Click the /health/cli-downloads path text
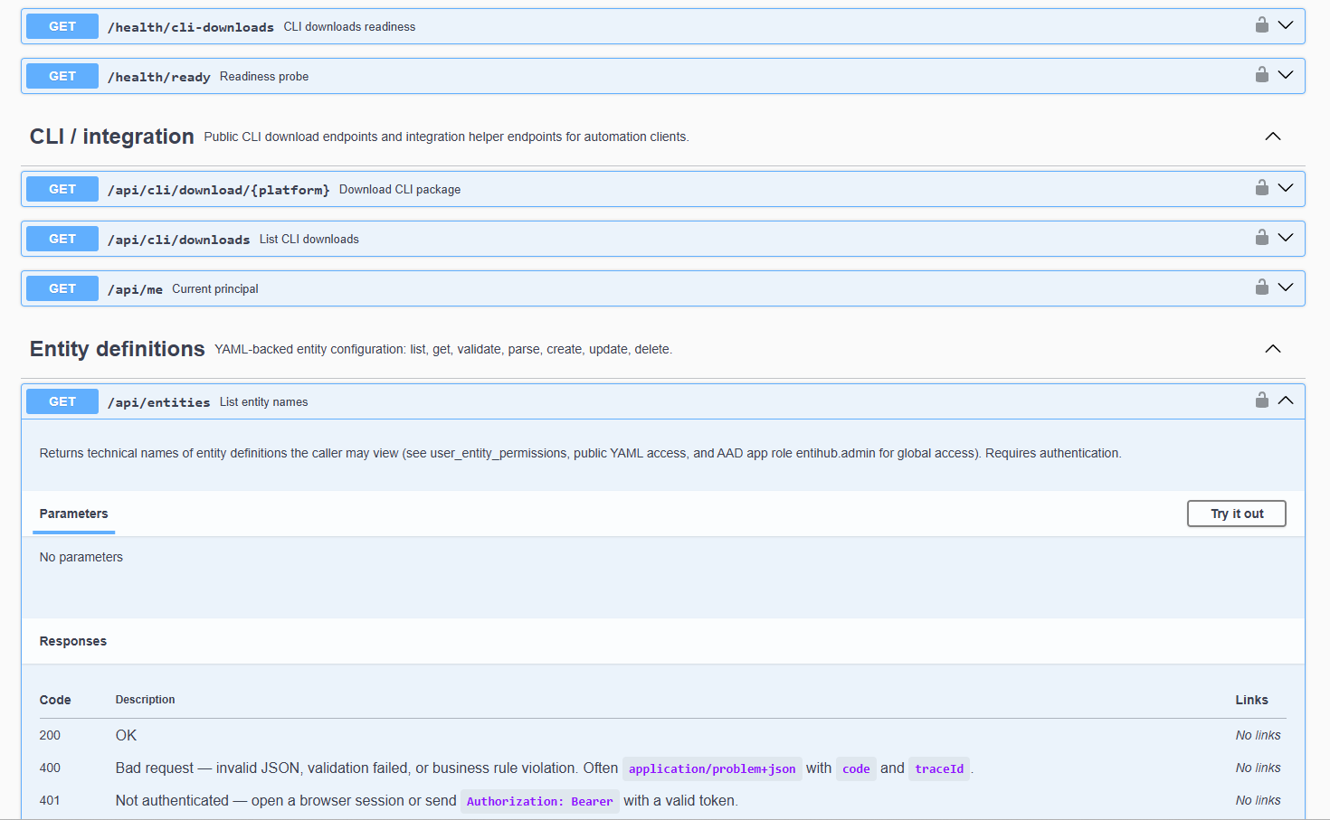This screenshot has height=820, width=1330. [191, 27]
